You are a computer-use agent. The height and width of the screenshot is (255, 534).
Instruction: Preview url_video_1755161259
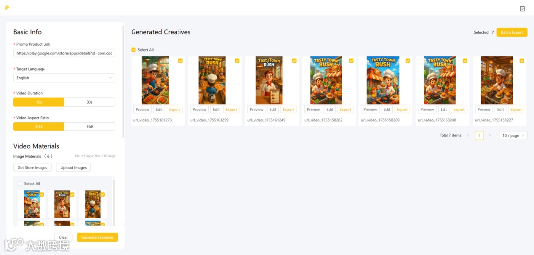coord(200,109)
